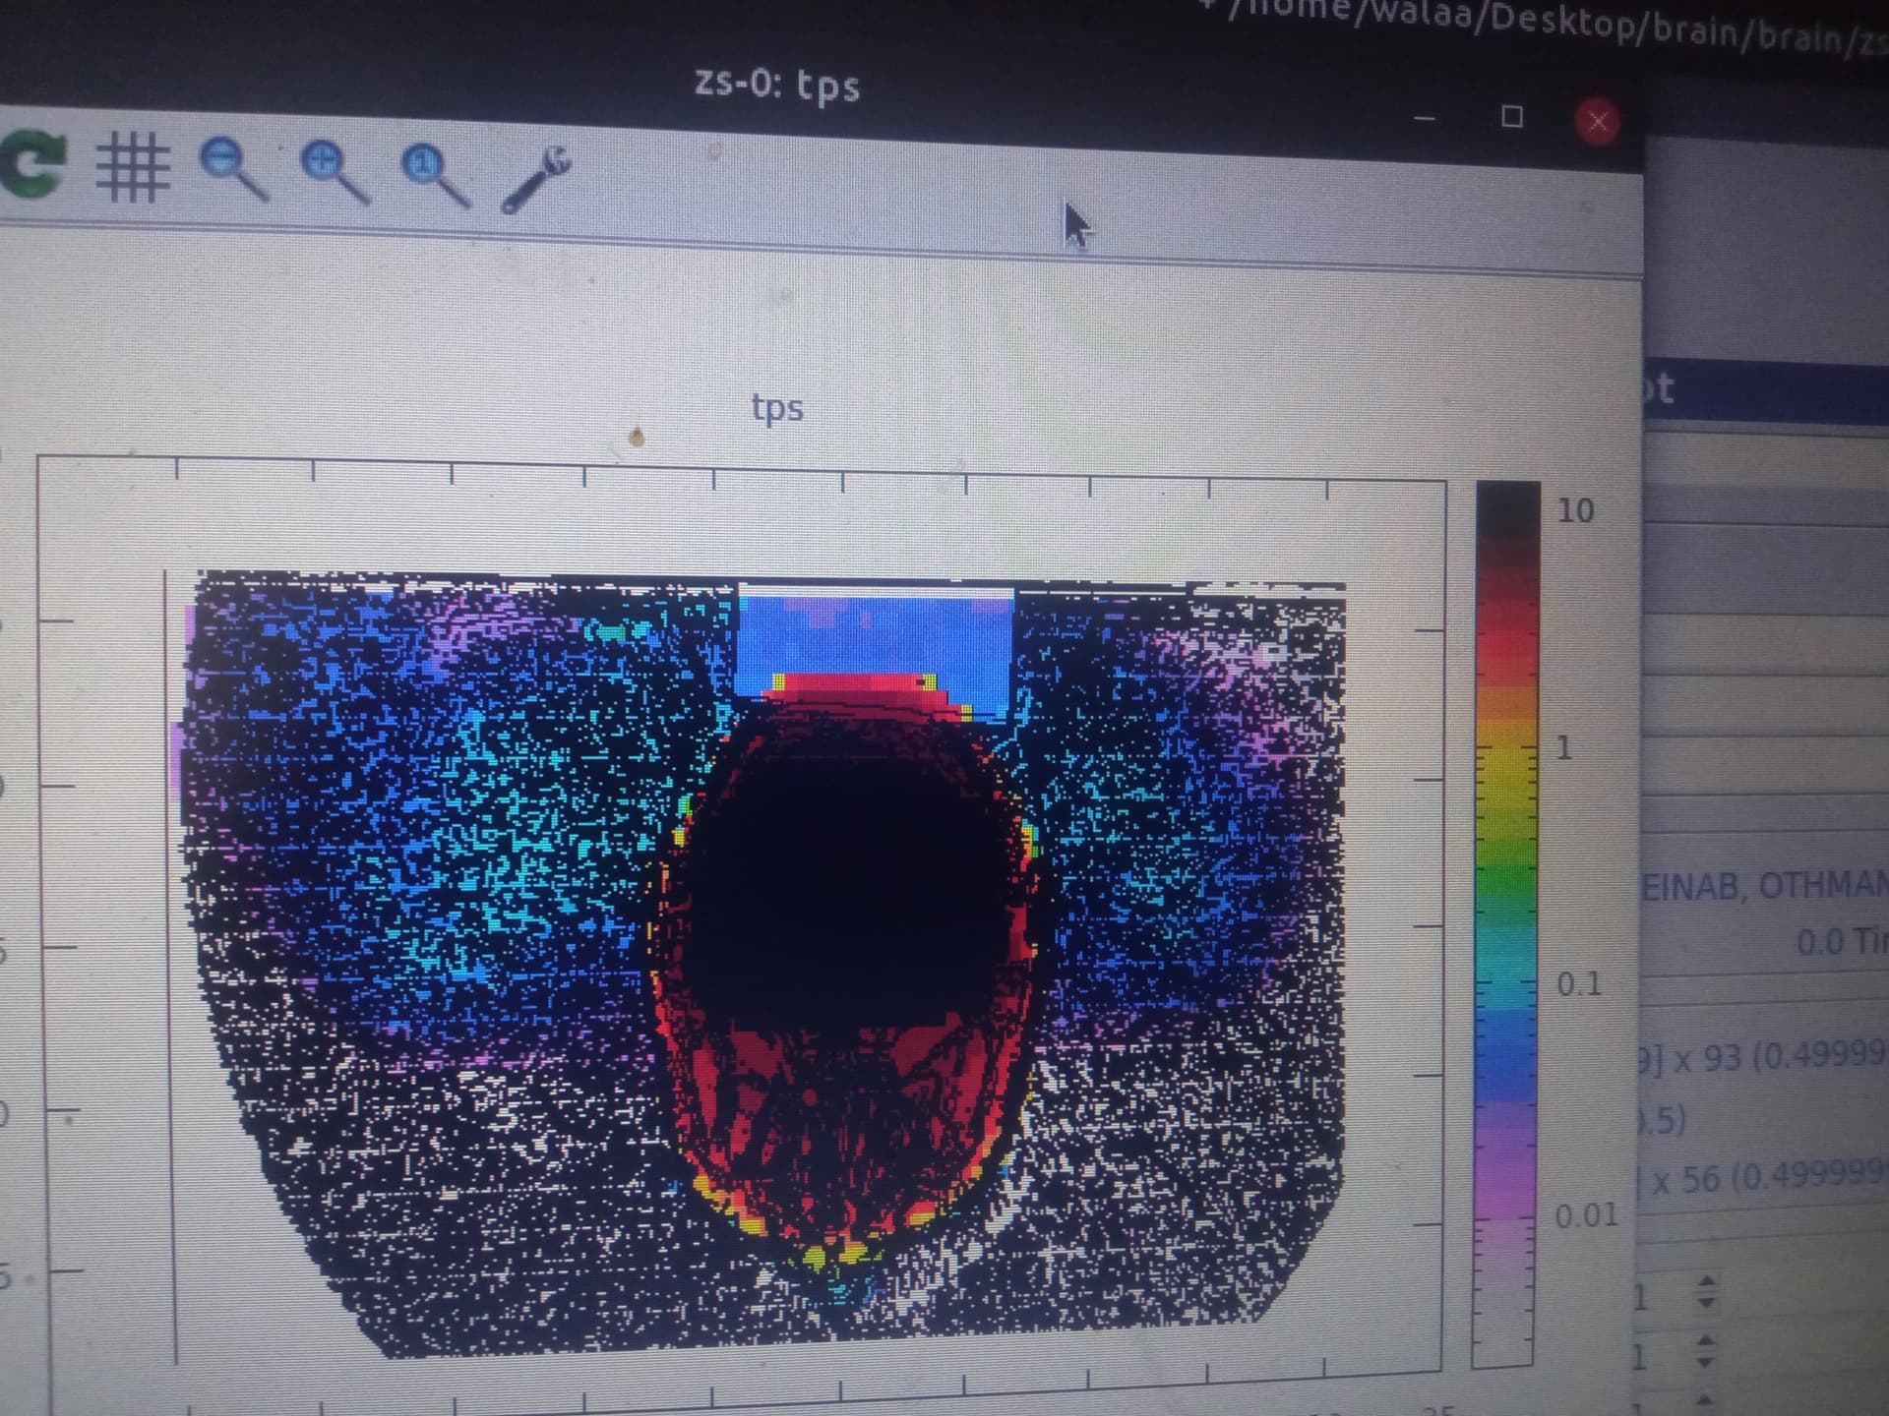Click the up arrow of the third spin box
Viewport: 1889px width, 1416px height.
click(1707, 1400)
